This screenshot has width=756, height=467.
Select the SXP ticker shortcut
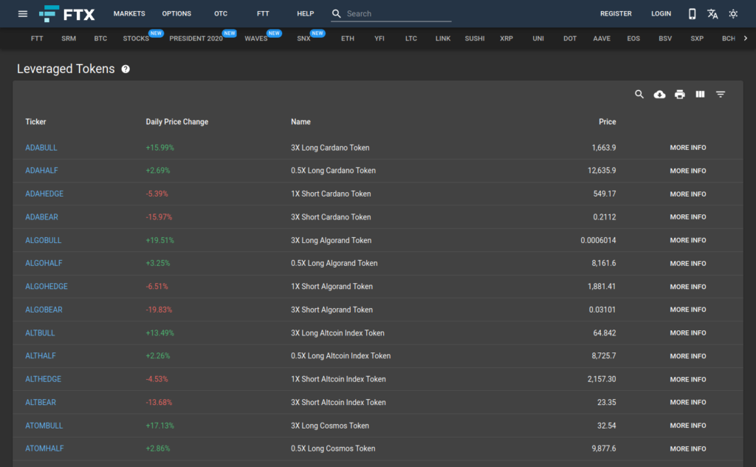click(x=697, y=38)
